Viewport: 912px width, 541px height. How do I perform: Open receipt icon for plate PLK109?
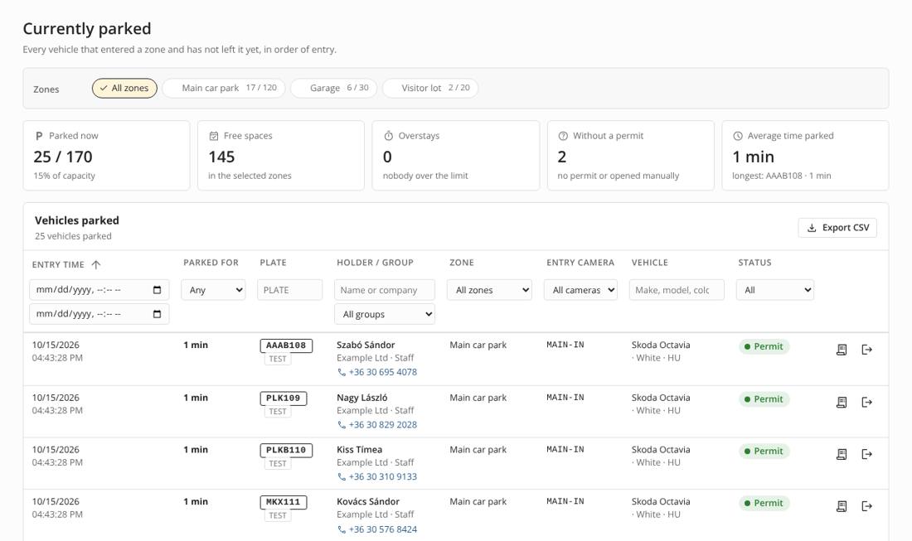click(841, 402)
